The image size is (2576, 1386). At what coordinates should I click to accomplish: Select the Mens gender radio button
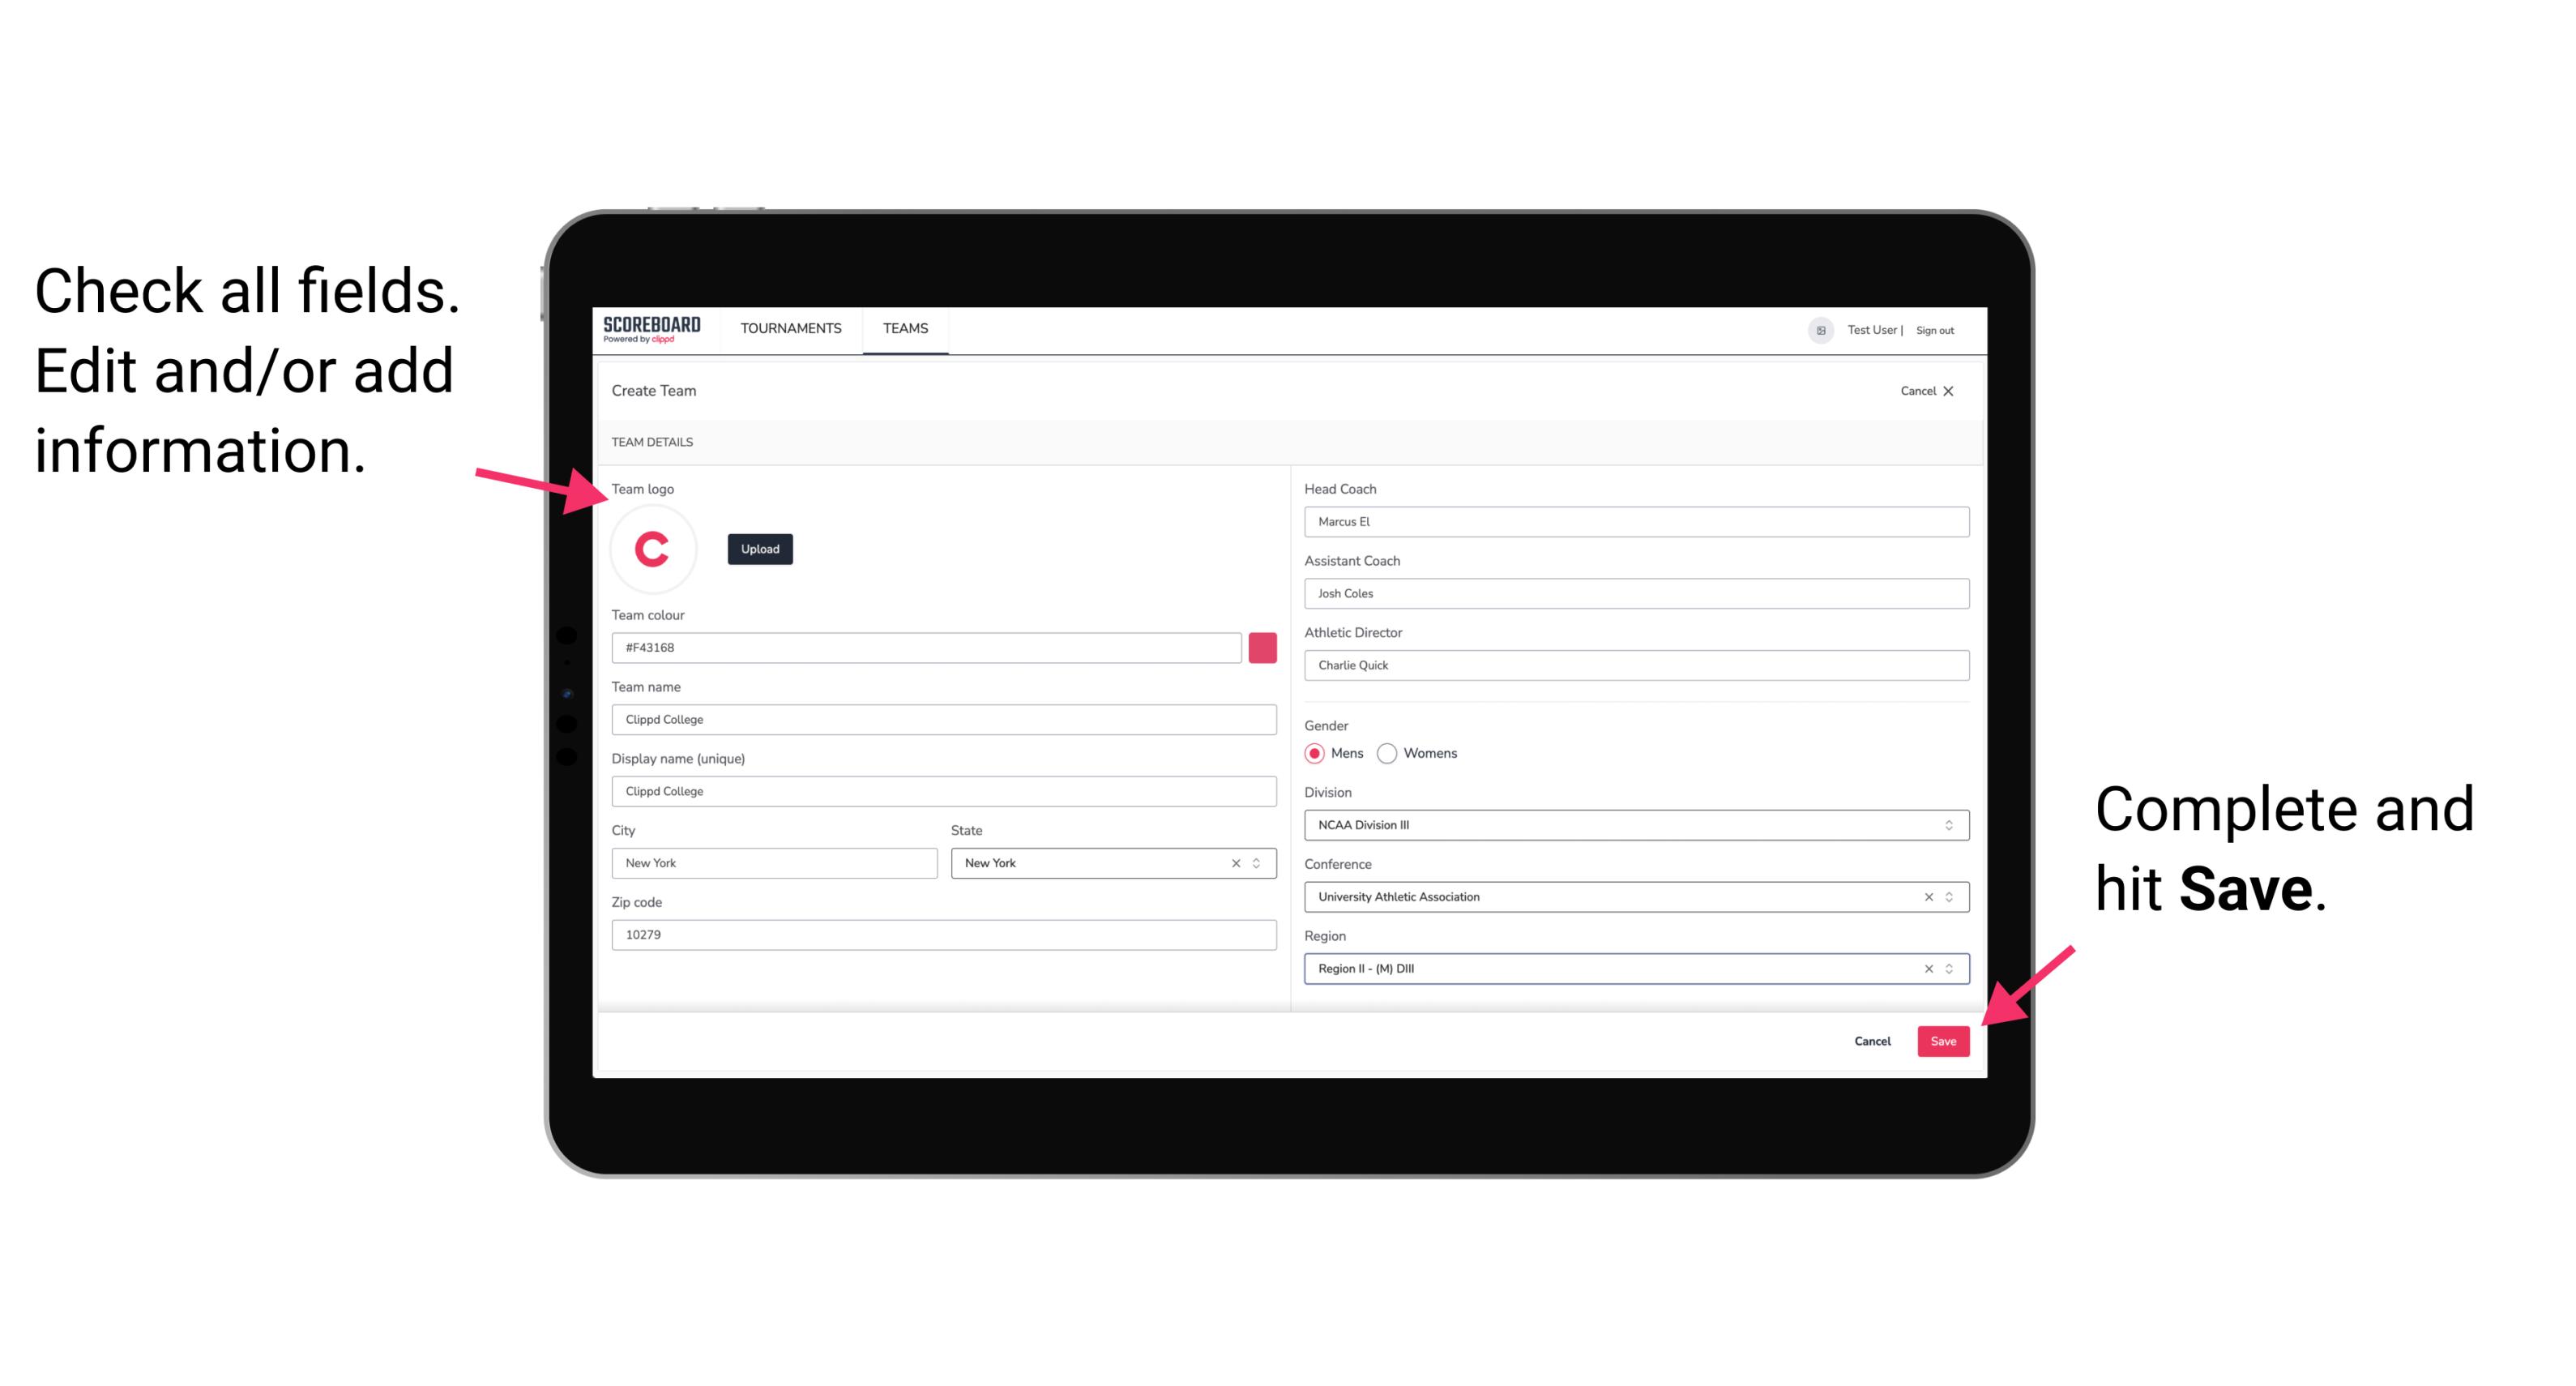1312,751
